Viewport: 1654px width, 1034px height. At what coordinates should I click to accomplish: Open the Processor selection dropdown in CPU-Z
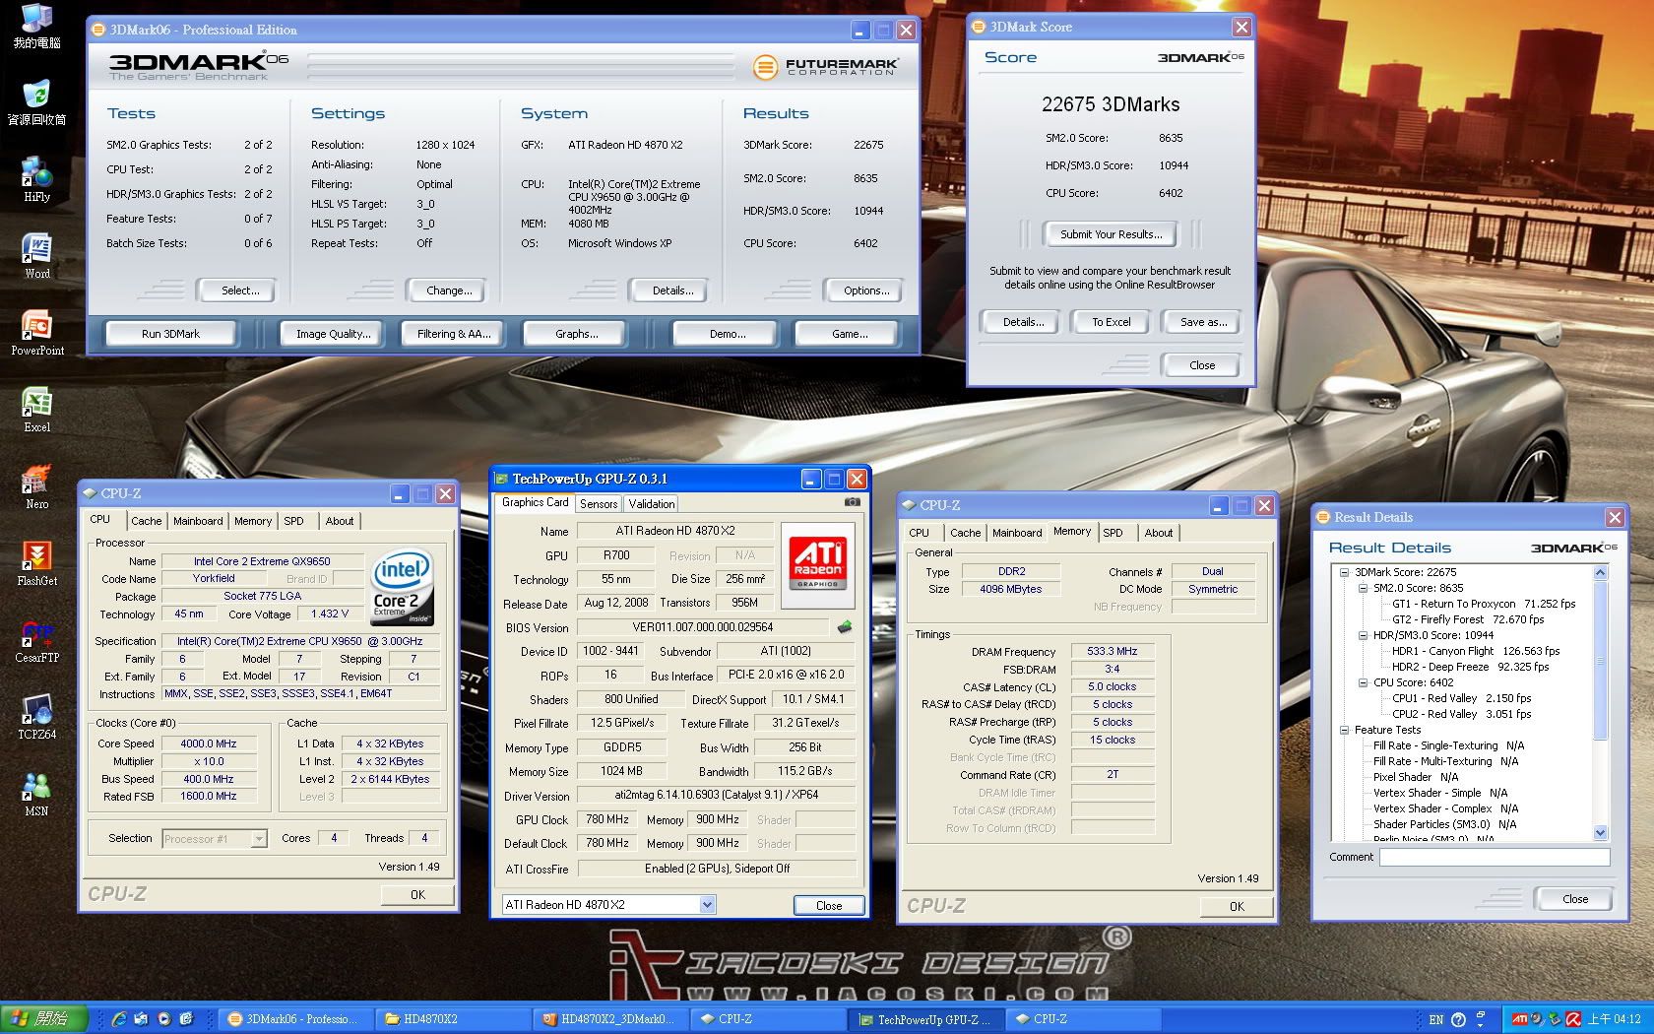point(258,839)
